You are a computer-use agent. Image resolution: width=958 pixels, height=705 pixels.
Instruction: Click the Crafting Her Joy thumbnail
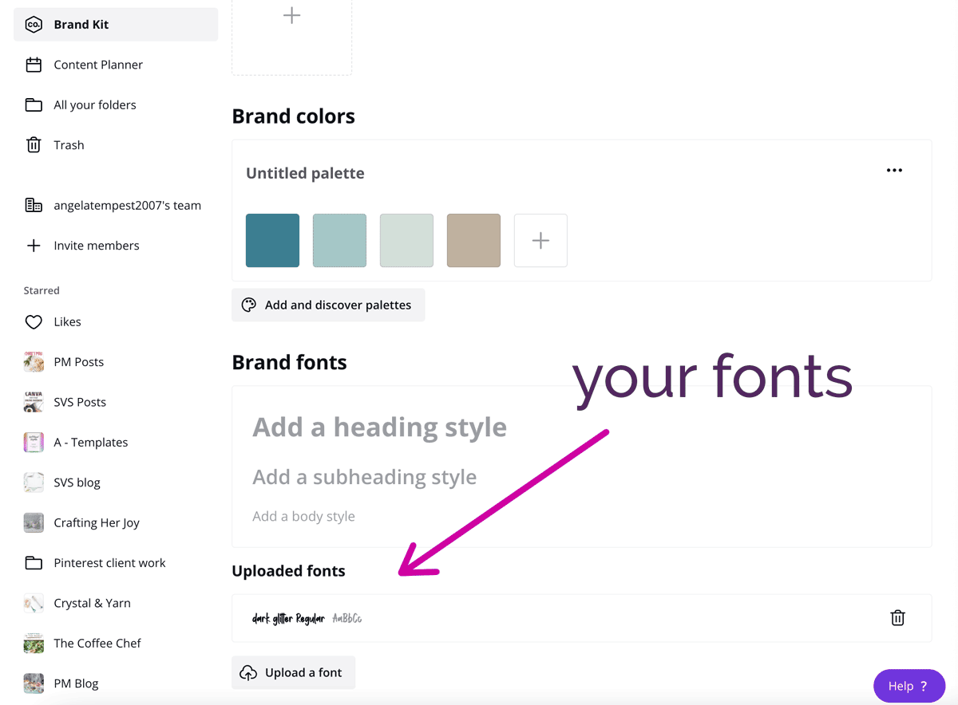pyautogui.click(x=34, y=522)
